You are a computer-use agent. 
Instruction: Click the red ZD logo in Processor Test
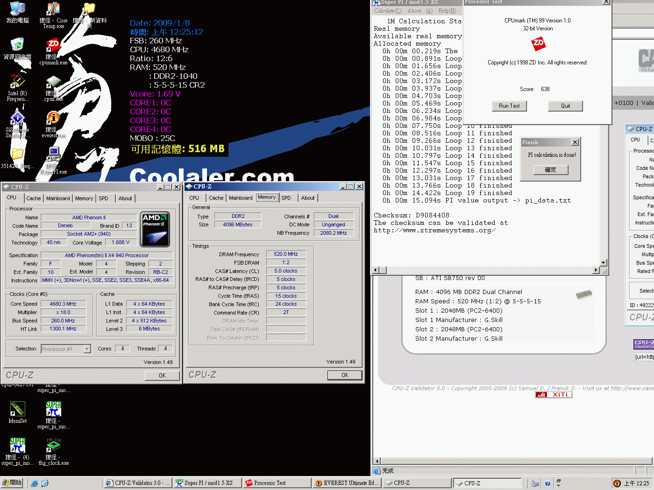tap(538, 44)
